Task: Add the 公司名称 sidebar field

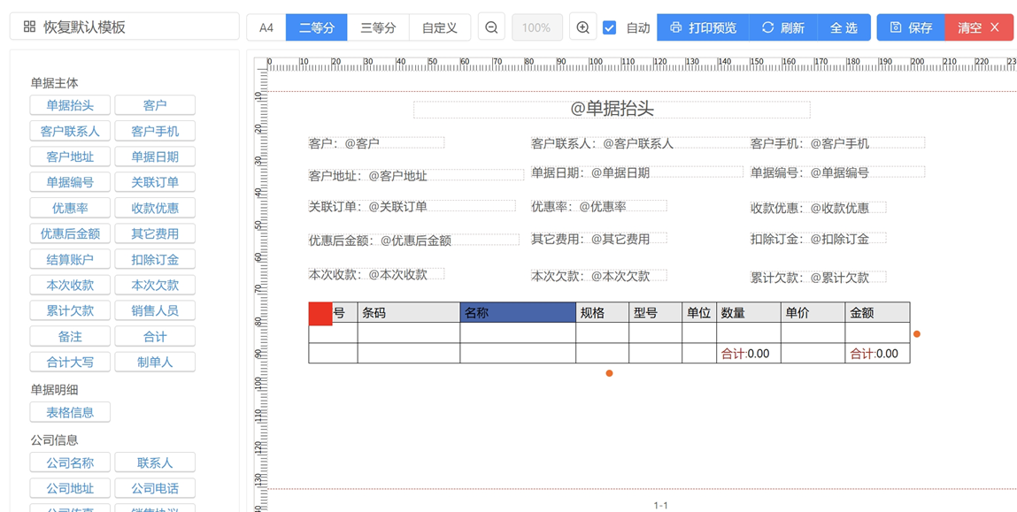Action: [x=70, y=462]
